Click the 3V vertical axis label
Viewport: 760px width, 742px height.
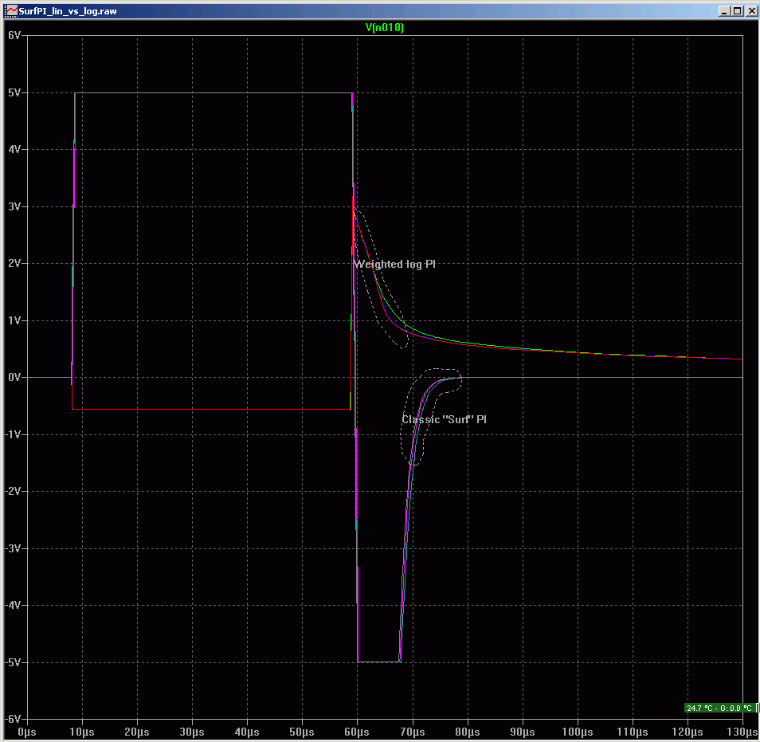(14, 206)
